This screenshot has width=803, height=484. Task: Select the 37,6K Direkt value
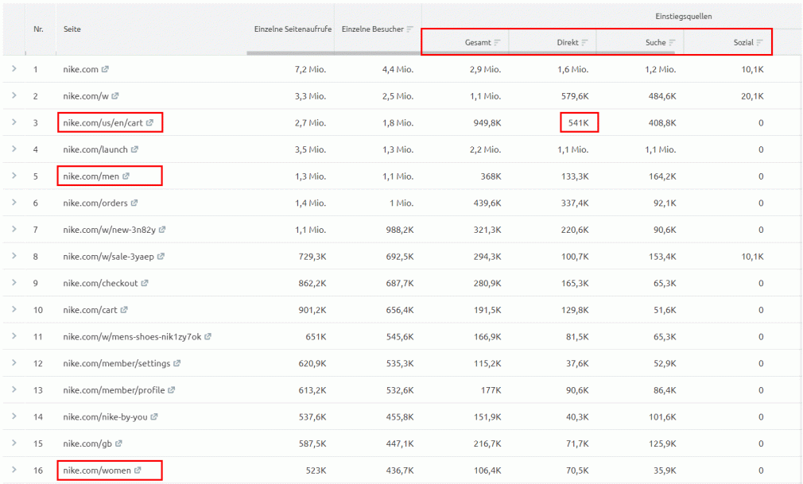click(x=578, y=364)
